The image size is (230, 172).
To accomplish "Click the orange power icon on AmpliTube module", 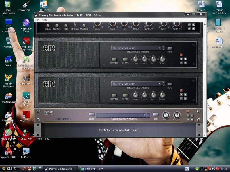I will tap(188, 112).
